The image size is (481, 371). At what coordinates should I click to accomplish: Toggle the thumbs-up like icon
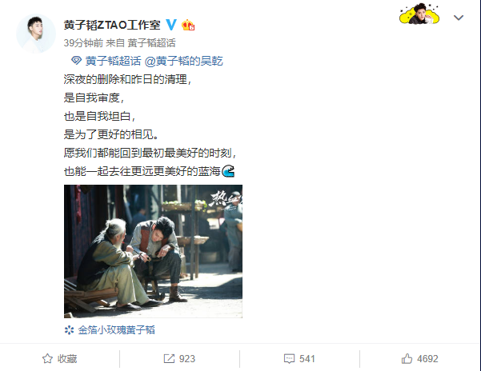click(407, 358)
